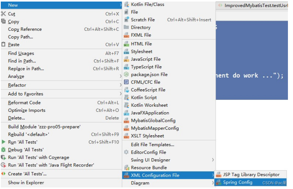Click the TypeScript File icon
Image resolution: width=293 pixels, height=189 pixels.
tap(126, 67)
